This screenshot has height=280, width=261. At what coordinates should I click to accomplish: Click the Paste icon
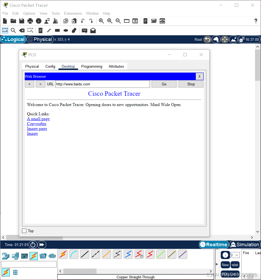click(74, 21)
